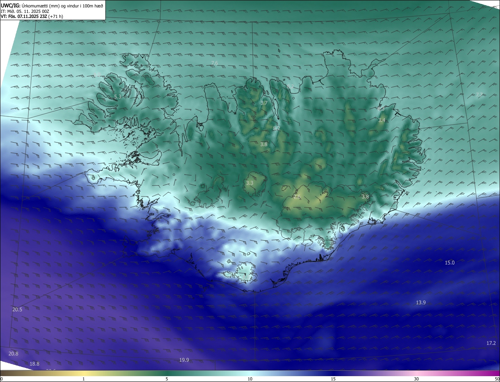Image resolution: width=500 pixels, height=382 pixels.
Task: Click the map value 15.0 southeast of Iceland
Action: coord(450,263)
